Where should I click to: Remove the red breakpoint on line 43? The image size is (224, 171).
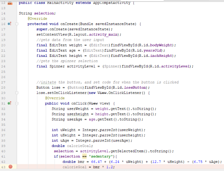coord(10,167)
